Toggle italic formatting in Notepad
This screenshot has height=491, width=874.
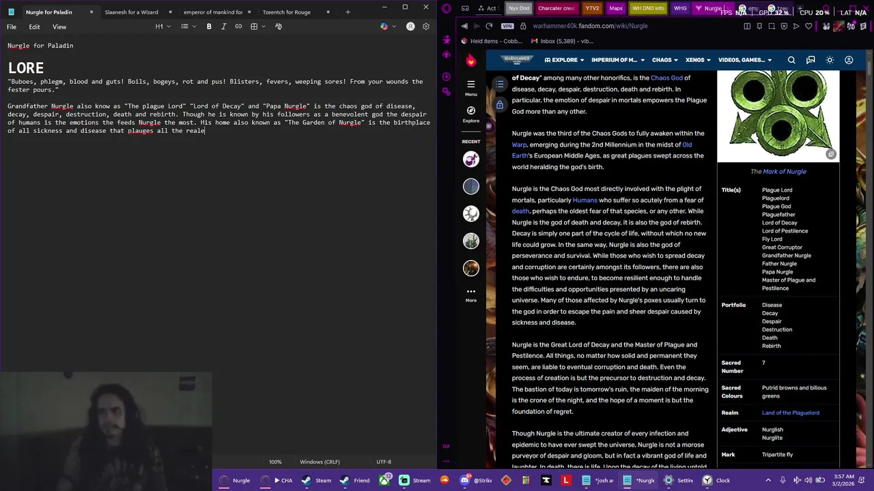[x=223, y=27]
